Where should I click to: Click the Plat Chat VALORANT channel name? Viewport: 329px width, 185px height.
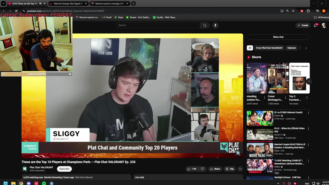[41, 168]
